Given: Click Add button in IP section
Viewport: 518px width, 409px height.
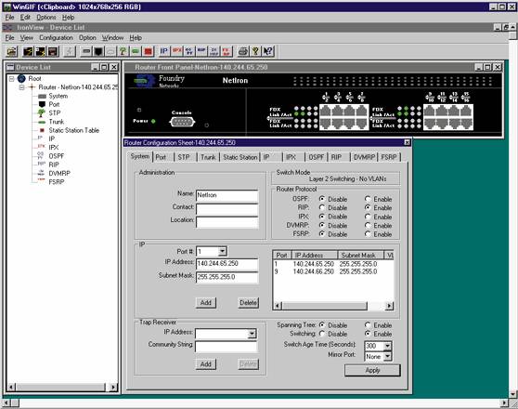Looking at the screenshot, I should click(x=206, y=303).
